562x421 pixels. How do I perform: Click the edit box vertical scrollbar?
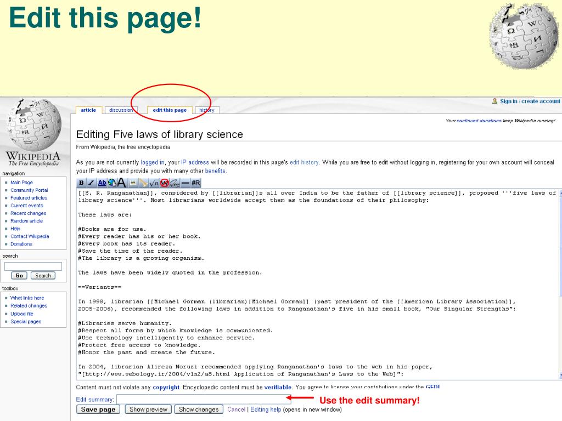click(x=560, y=283)
